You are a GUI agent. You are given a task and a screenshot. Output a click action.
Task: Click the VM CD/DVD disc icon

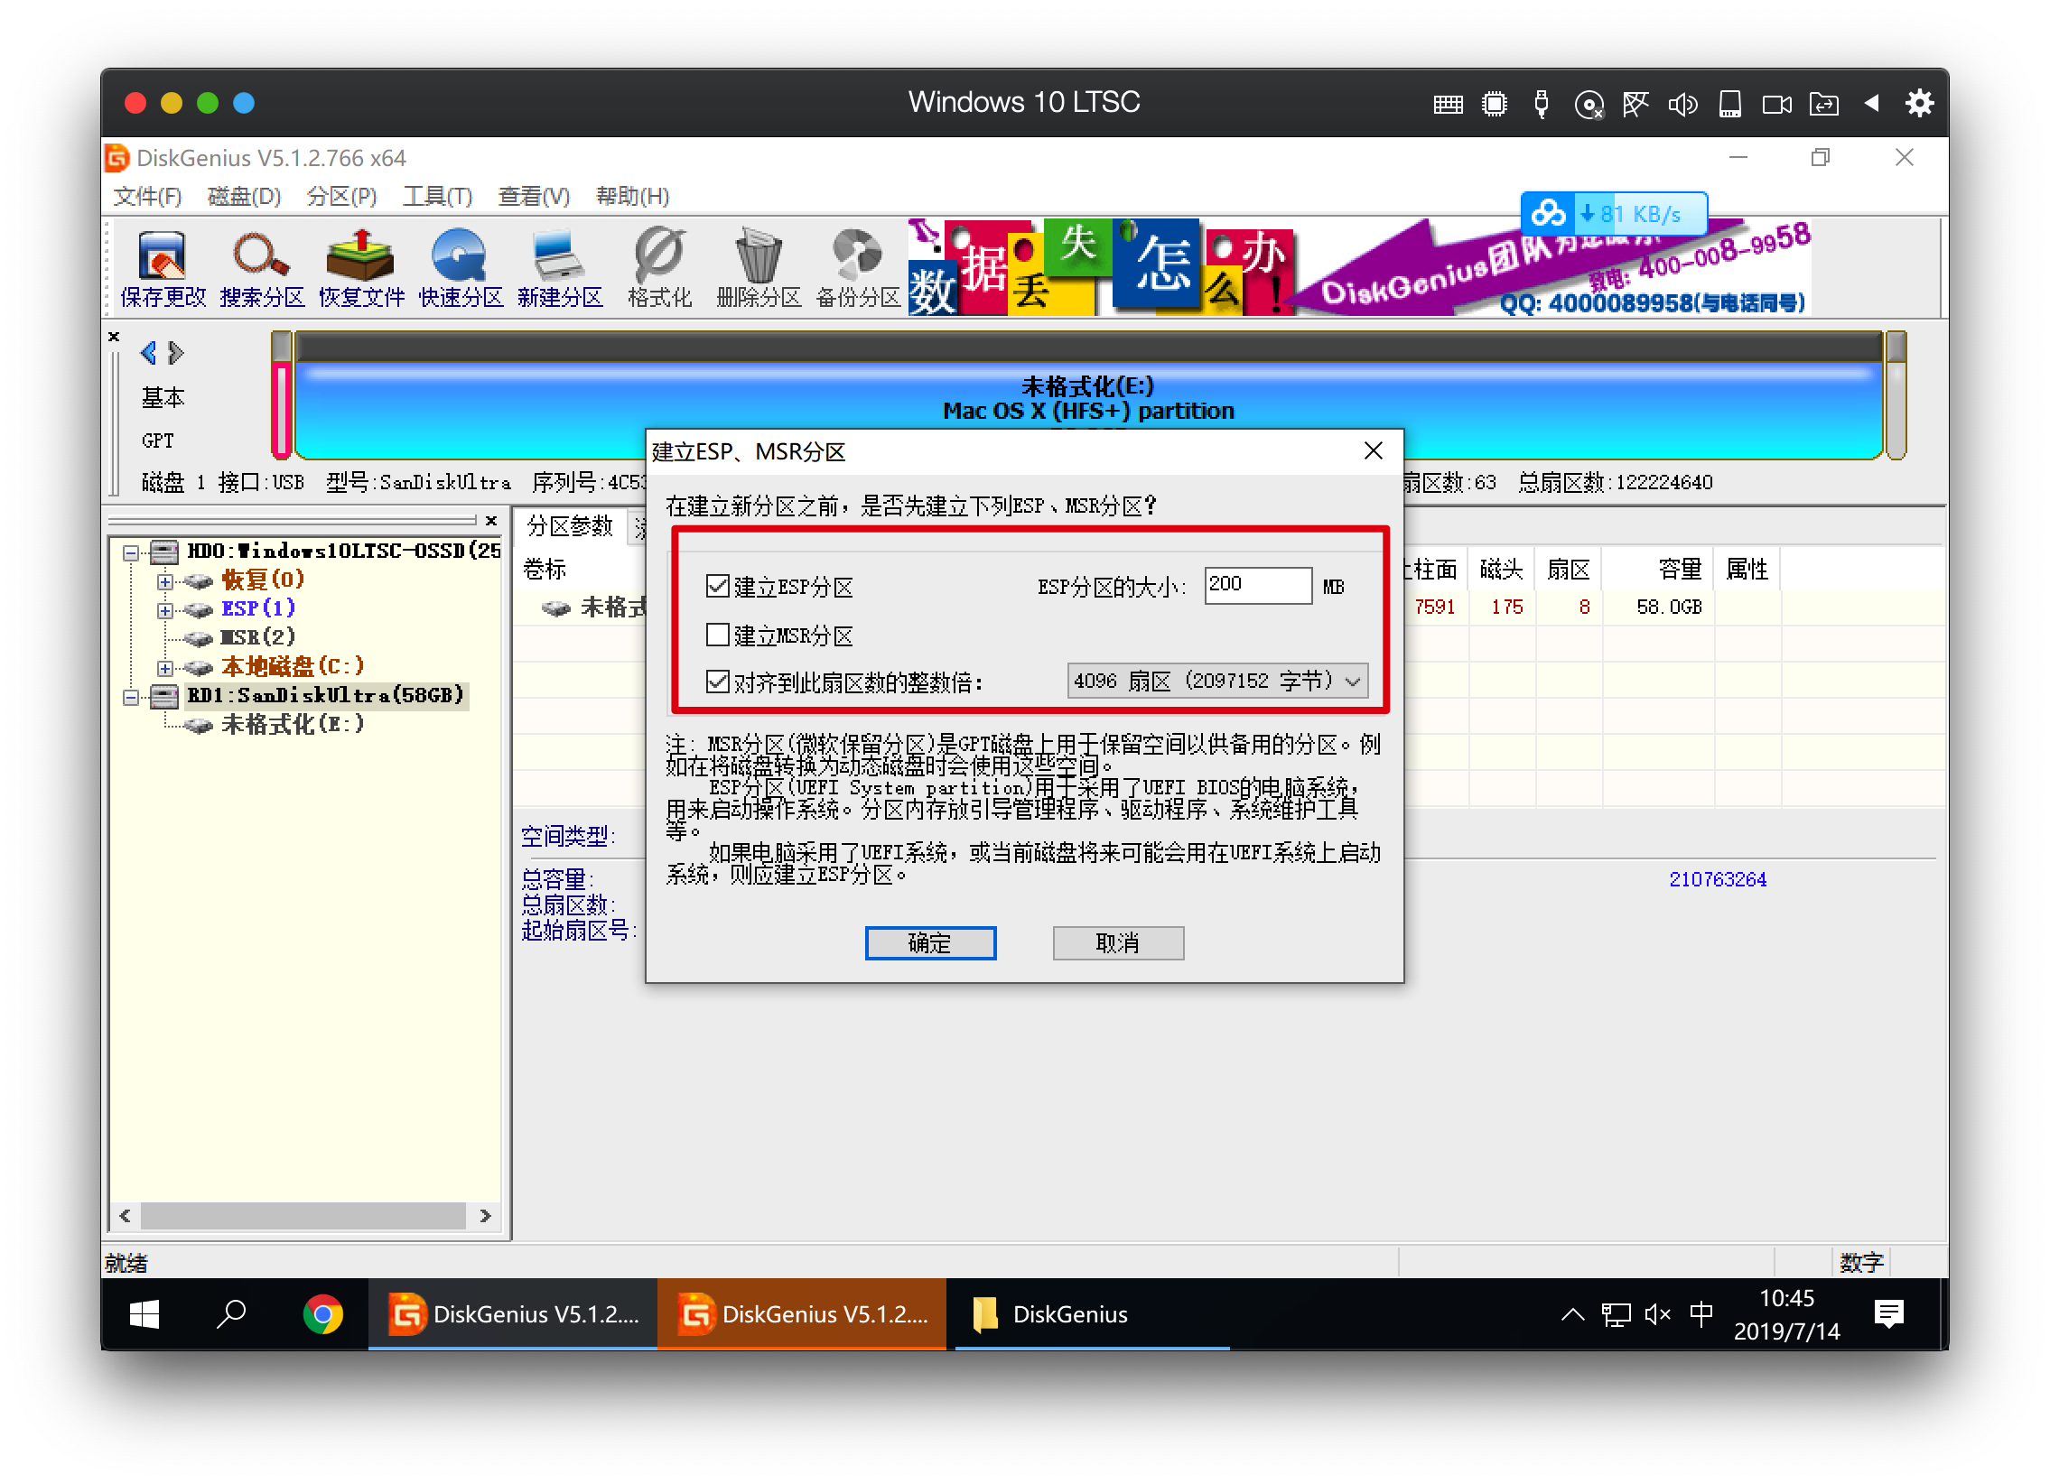coord(1589,104)
